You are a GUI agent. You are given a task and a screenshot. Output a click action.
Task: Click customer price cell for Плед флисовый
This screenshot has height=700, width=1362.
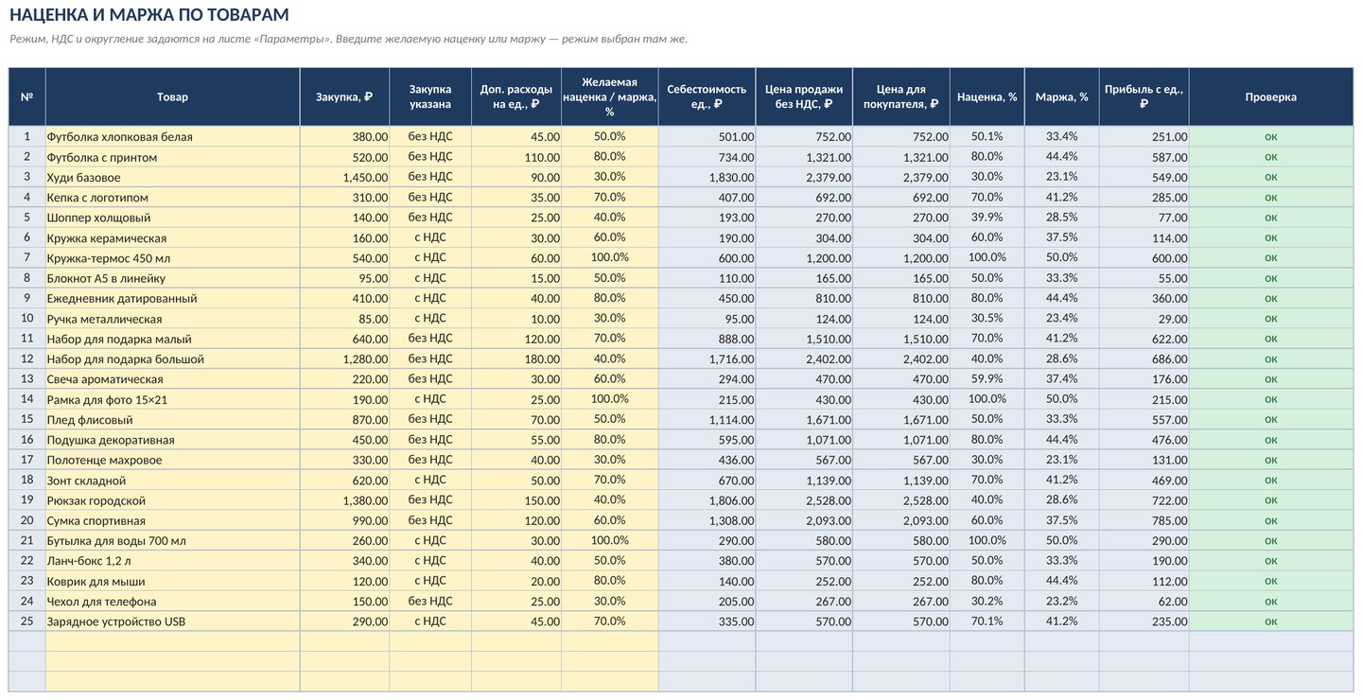pos(900,419)
